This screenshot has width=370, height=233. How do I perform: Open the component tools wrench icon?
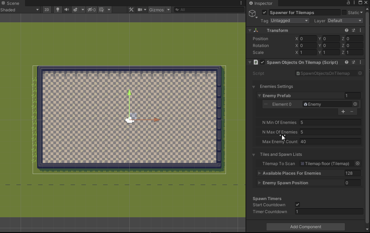pos(131,10)
